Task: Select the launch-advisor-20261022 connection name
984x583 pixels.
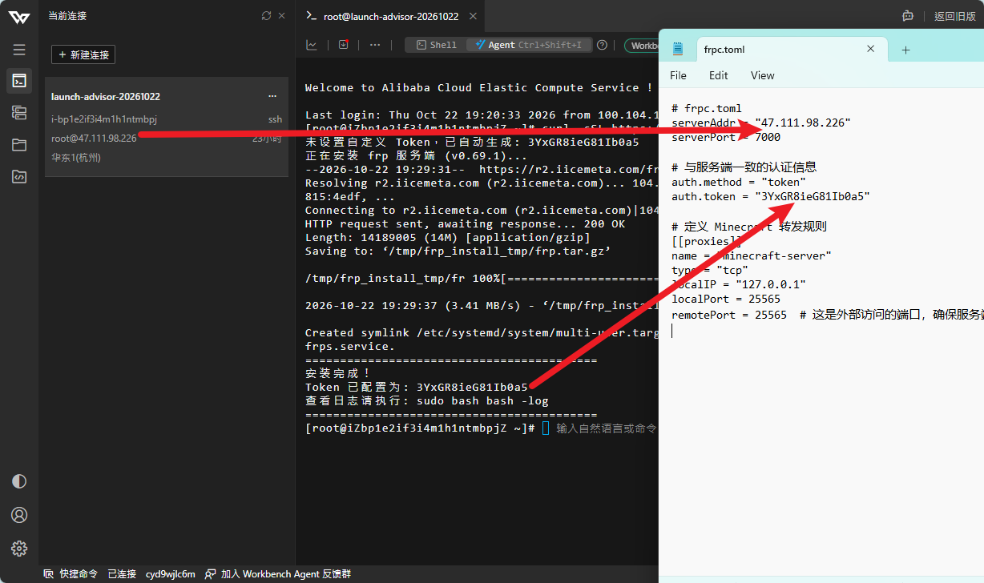Action: point(106,96)
